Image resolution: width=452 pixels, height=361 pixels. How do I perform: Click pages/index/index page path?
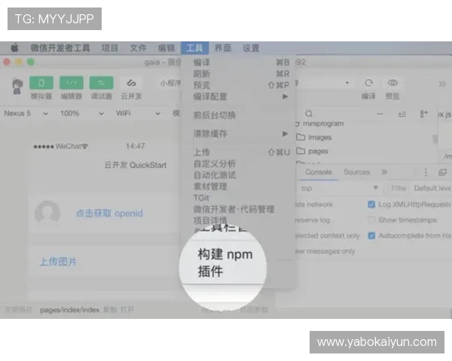point(70,310)
